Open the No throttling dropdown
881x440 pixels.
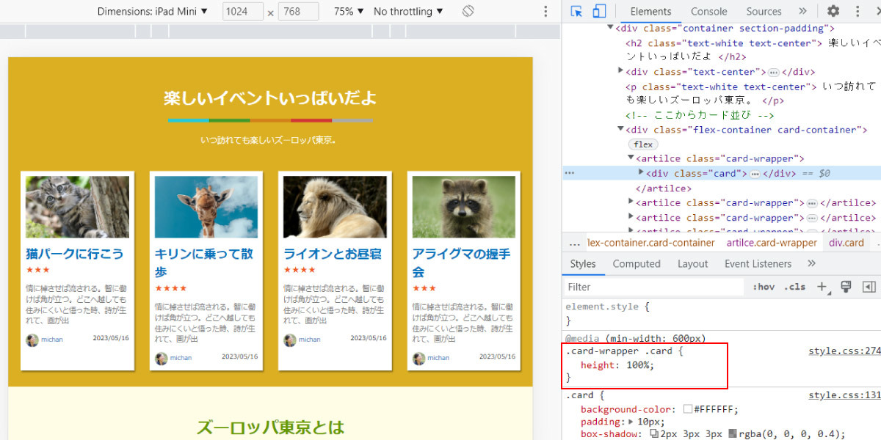tap(408, 11)
